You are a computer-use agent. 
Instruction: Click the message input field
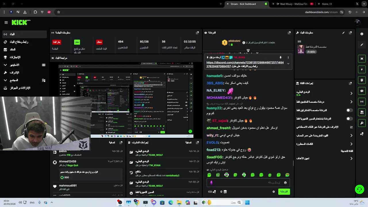tap(248, 183)
